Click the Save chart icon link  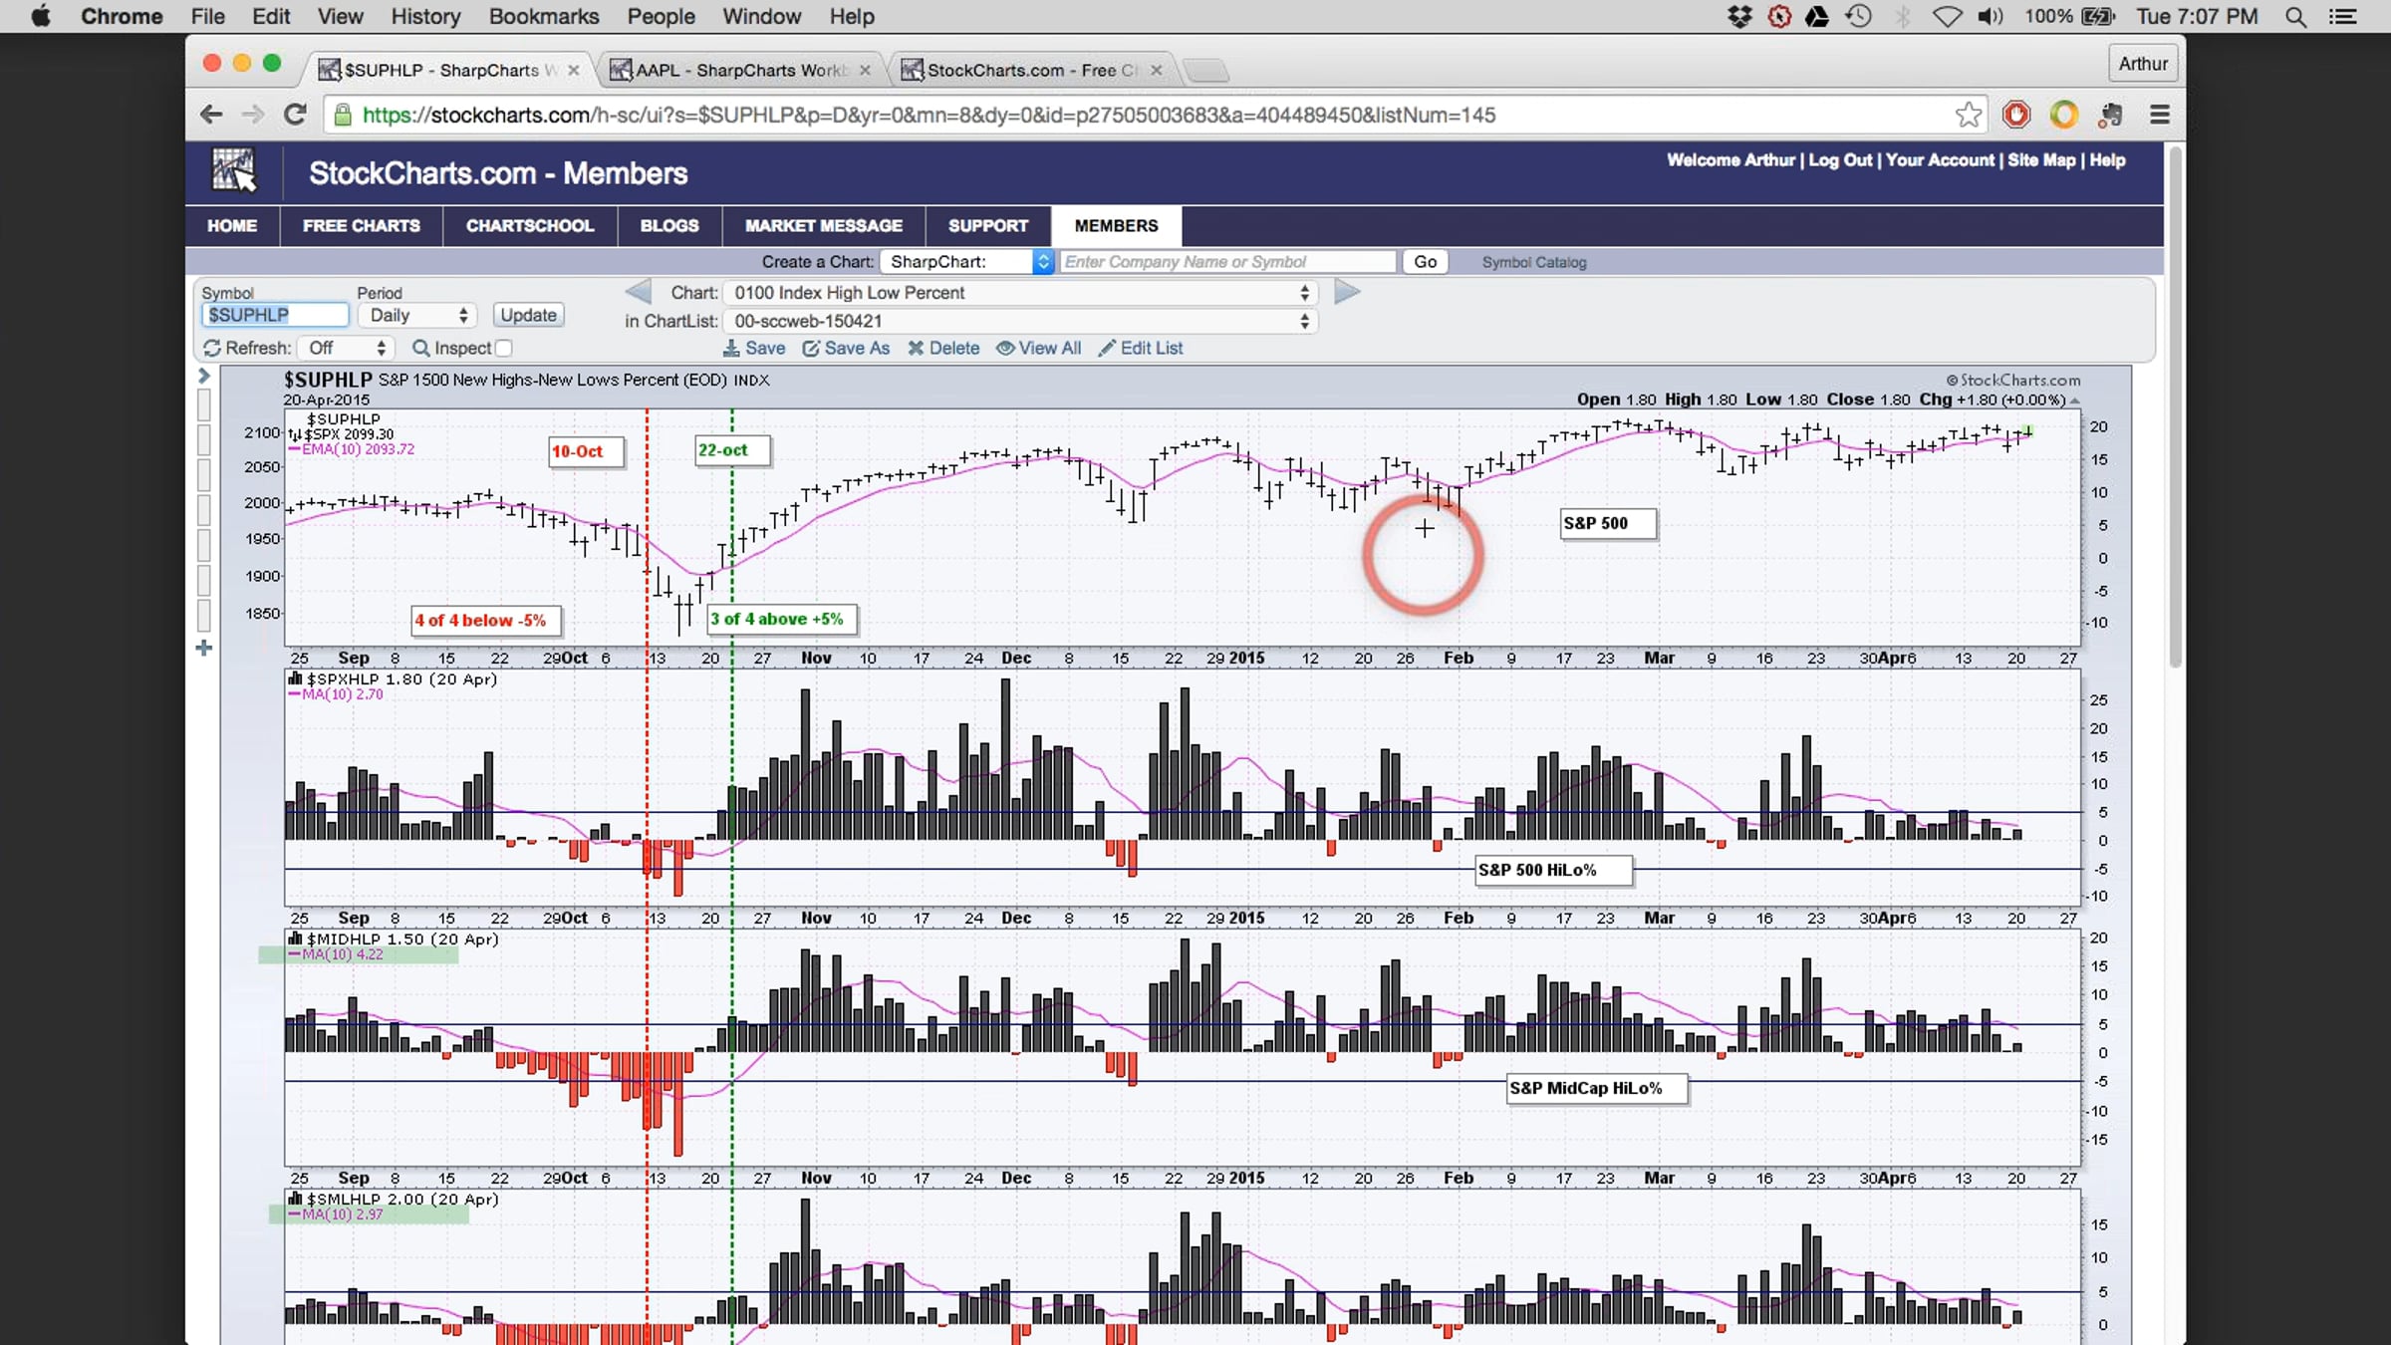pos(754,348)
